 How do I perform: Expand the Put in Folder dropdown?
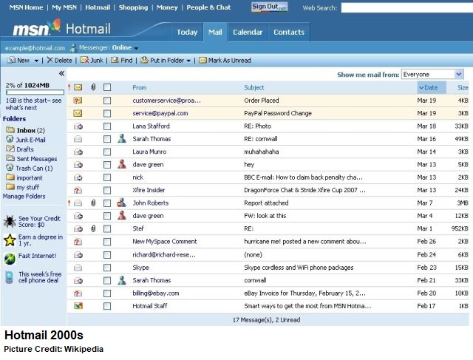188,61
